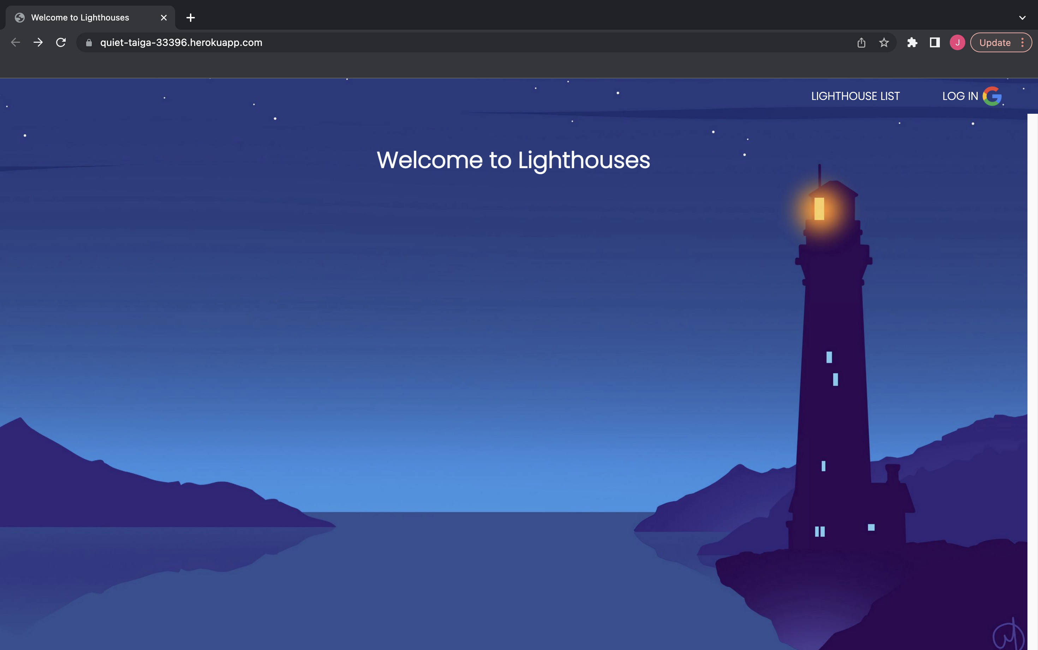Click the lock icon in address bar
1038x650 pixels.
point(89,42)
